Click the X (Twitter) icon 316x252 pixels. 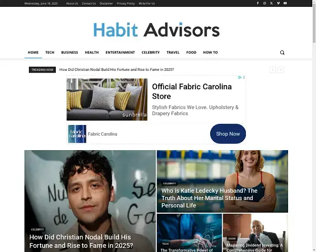point(271,3)
